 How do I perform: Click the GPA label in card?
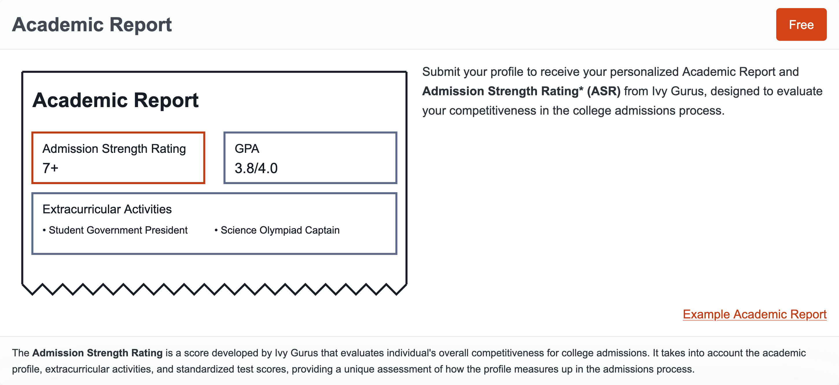pyautogui.click(x=247, y=149)
